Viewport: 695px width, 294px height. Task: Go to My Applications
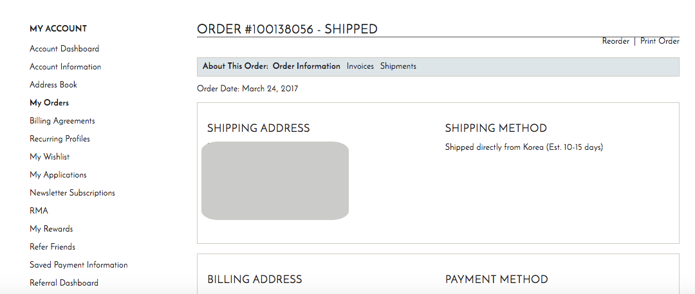point(58,175)
